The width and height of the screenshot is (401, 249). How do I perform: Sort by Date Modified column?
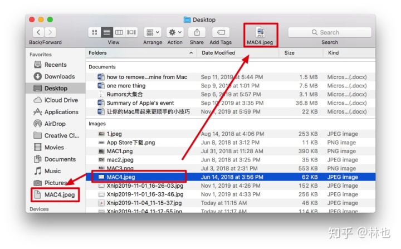coord(237,53)
